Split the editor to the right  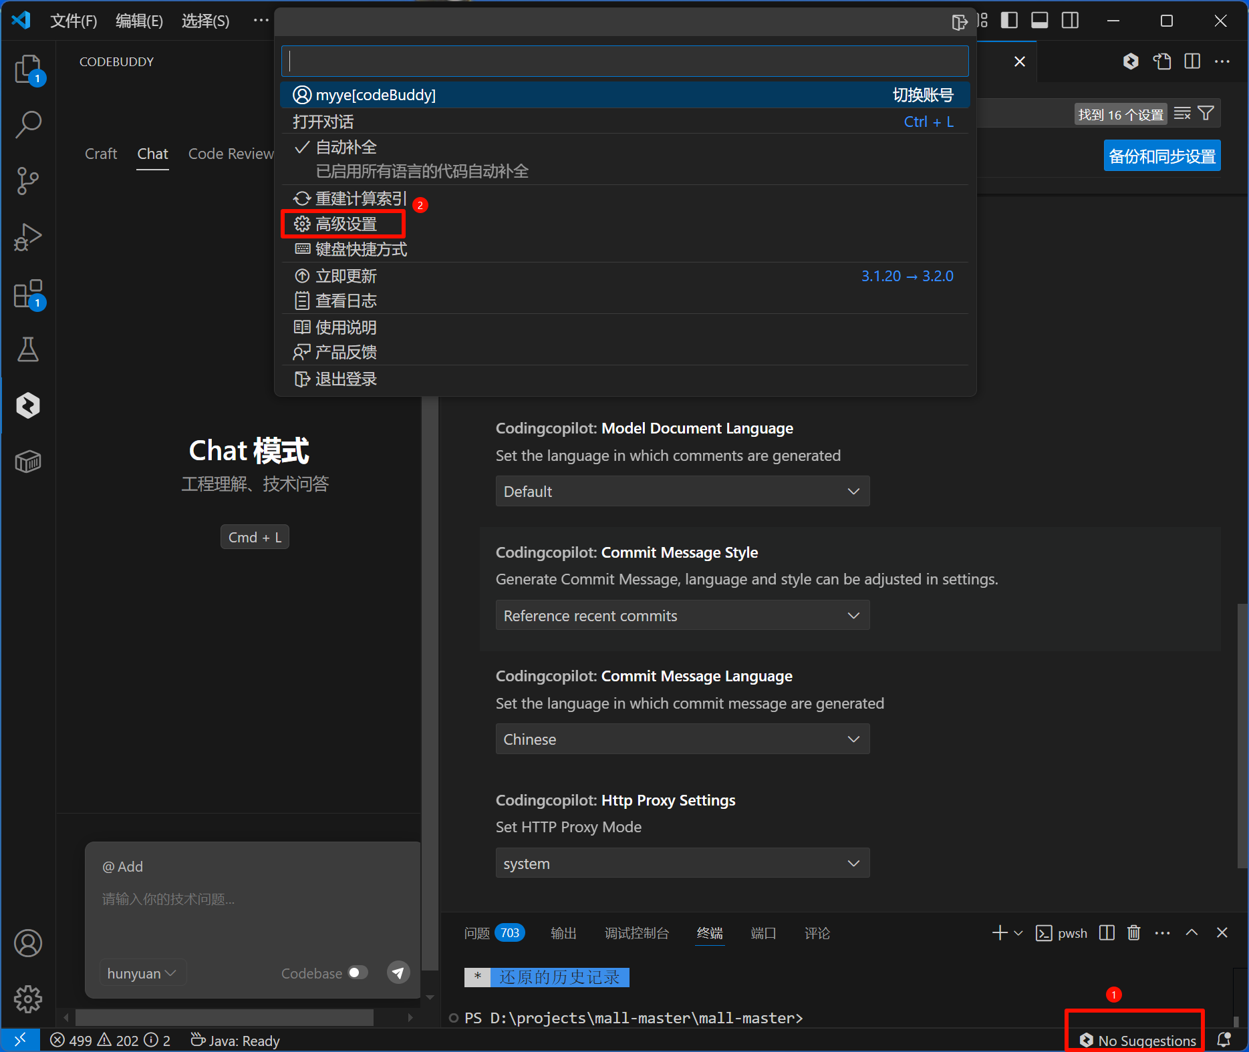[1192, 61]
